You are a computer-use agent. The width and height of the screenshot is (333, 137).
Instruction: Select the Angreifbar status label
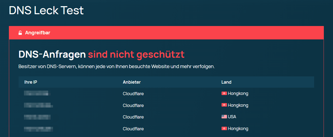[x=38, y=33]
